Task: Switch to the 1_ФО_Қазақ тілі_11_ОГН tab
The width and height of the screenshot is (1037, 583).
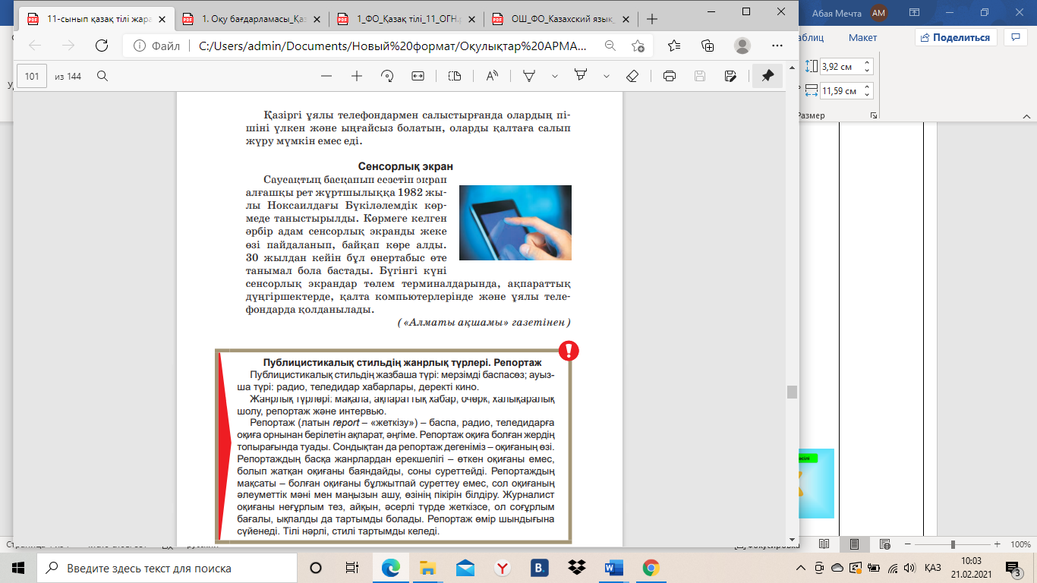Action: 405,19
